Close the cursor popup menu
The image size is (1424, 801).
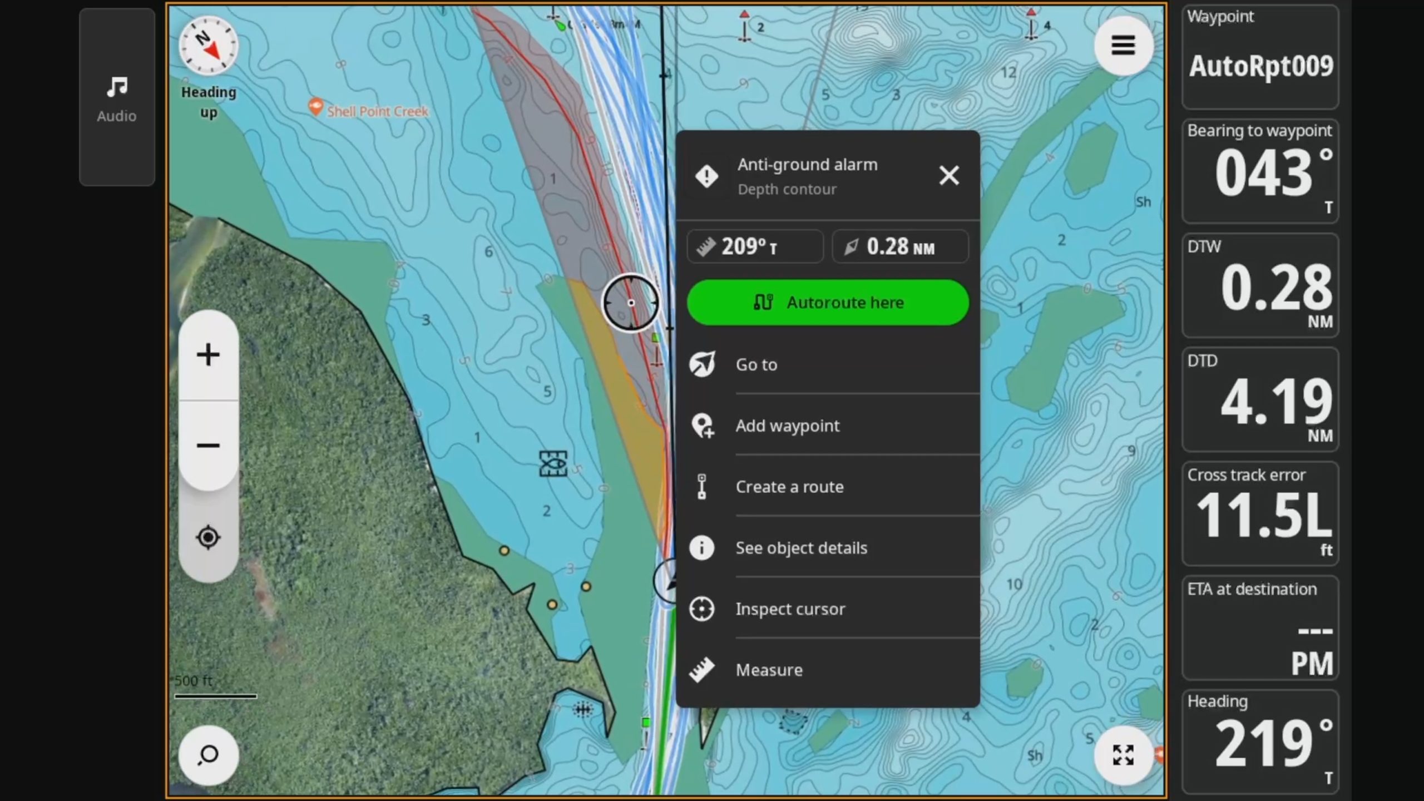point(949,176)
